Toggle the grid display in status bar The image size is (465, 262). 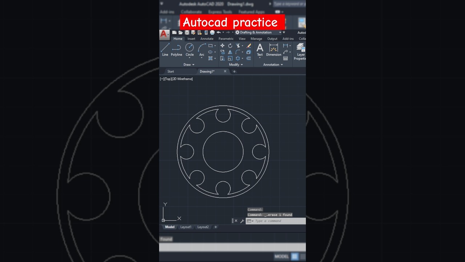295,257
